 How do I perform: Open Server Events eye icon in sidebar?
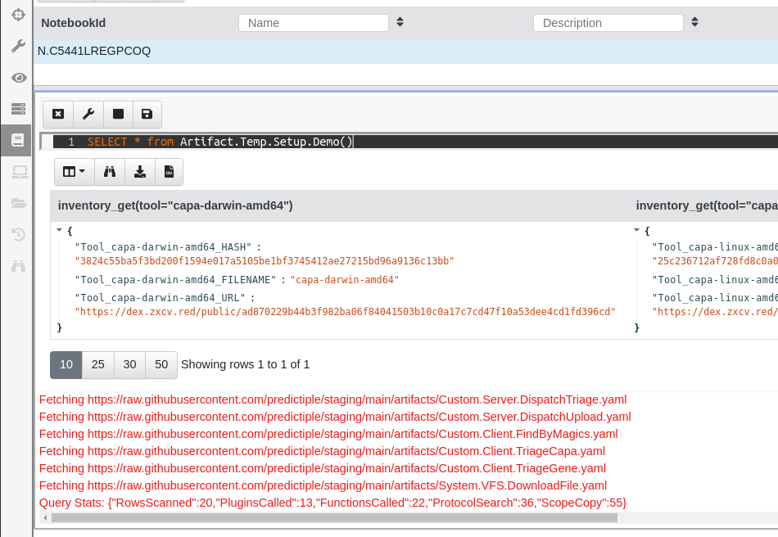click(x=18, y=78)
